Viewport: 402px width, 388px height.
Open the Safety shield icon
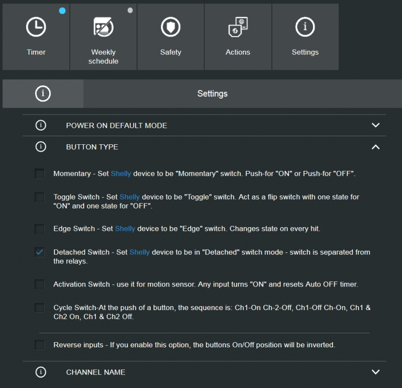click(x=170, y=27)
